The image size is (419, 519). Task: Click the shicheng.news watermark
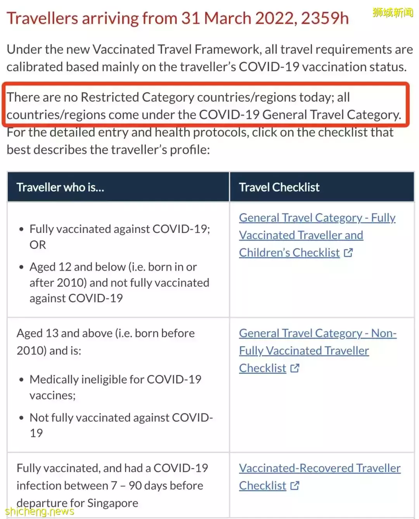pos(40,511)
